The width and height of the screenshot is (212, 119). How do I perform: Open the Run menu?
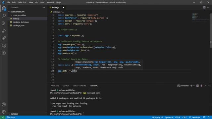42,2
